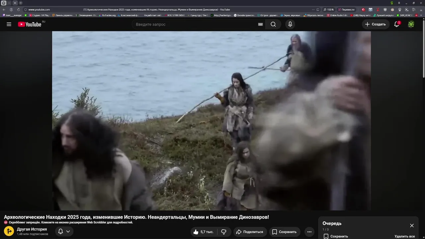This screenshot has height=239, width=425.
Task: Close the 'Очередь' queue panel
Action: [x=412, y=225]
